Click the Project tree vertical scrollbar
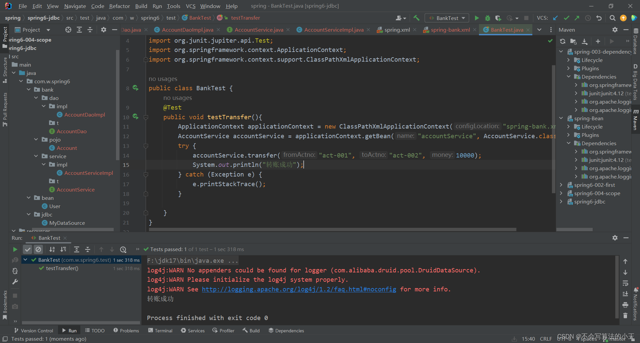 pyautogui.click(x=117, y=105)
